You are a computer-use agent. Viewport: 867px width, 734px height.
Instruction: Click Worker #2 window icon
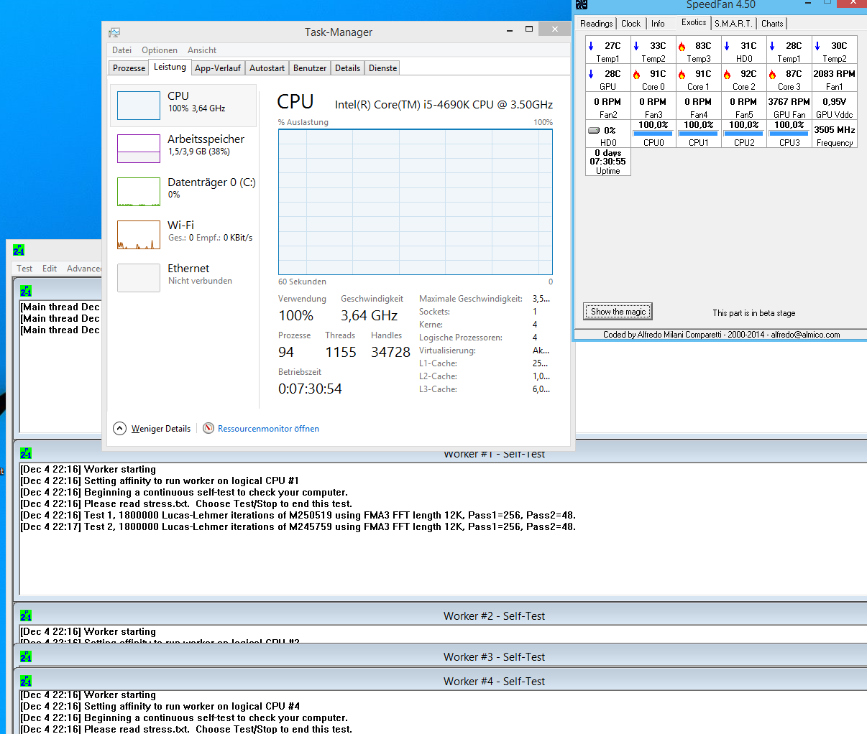click(x=26, y=616)
